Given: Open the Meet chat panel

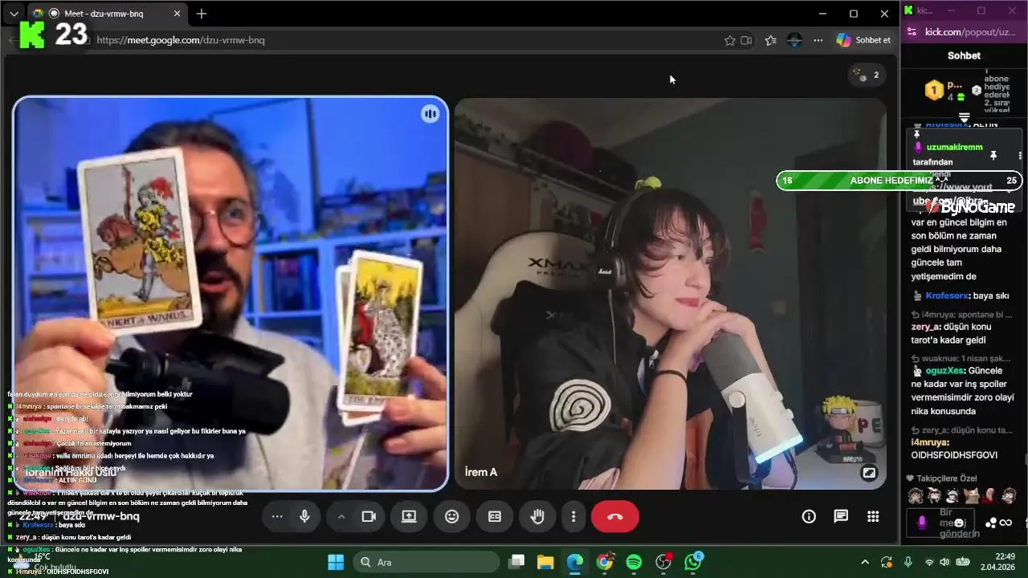Looking at the screenshot, I should point(841,516).
